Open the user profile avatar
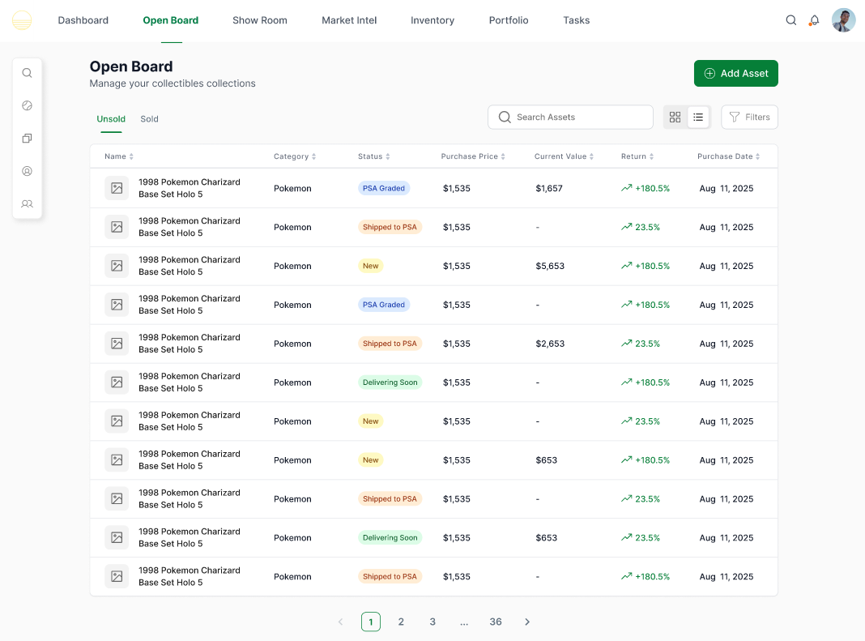Image resolution: width=865 pixels, height=641 pixels. click(843, 20)
